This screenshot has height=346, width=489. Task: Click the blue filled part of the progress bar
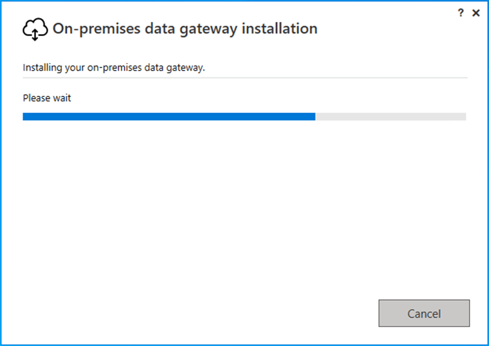tap(168, 117)
